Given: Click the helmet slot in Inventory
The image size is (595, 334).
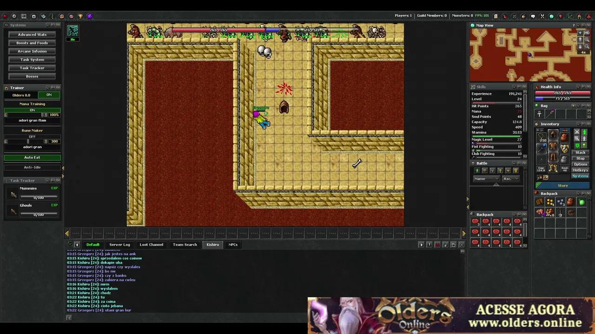Looking at the screenshot, I should click(553, 134).
